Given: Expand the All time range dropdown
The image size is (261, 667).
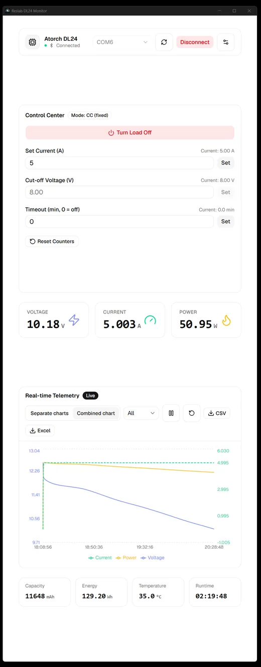Looking at the screenshot, I should (141, 413).
